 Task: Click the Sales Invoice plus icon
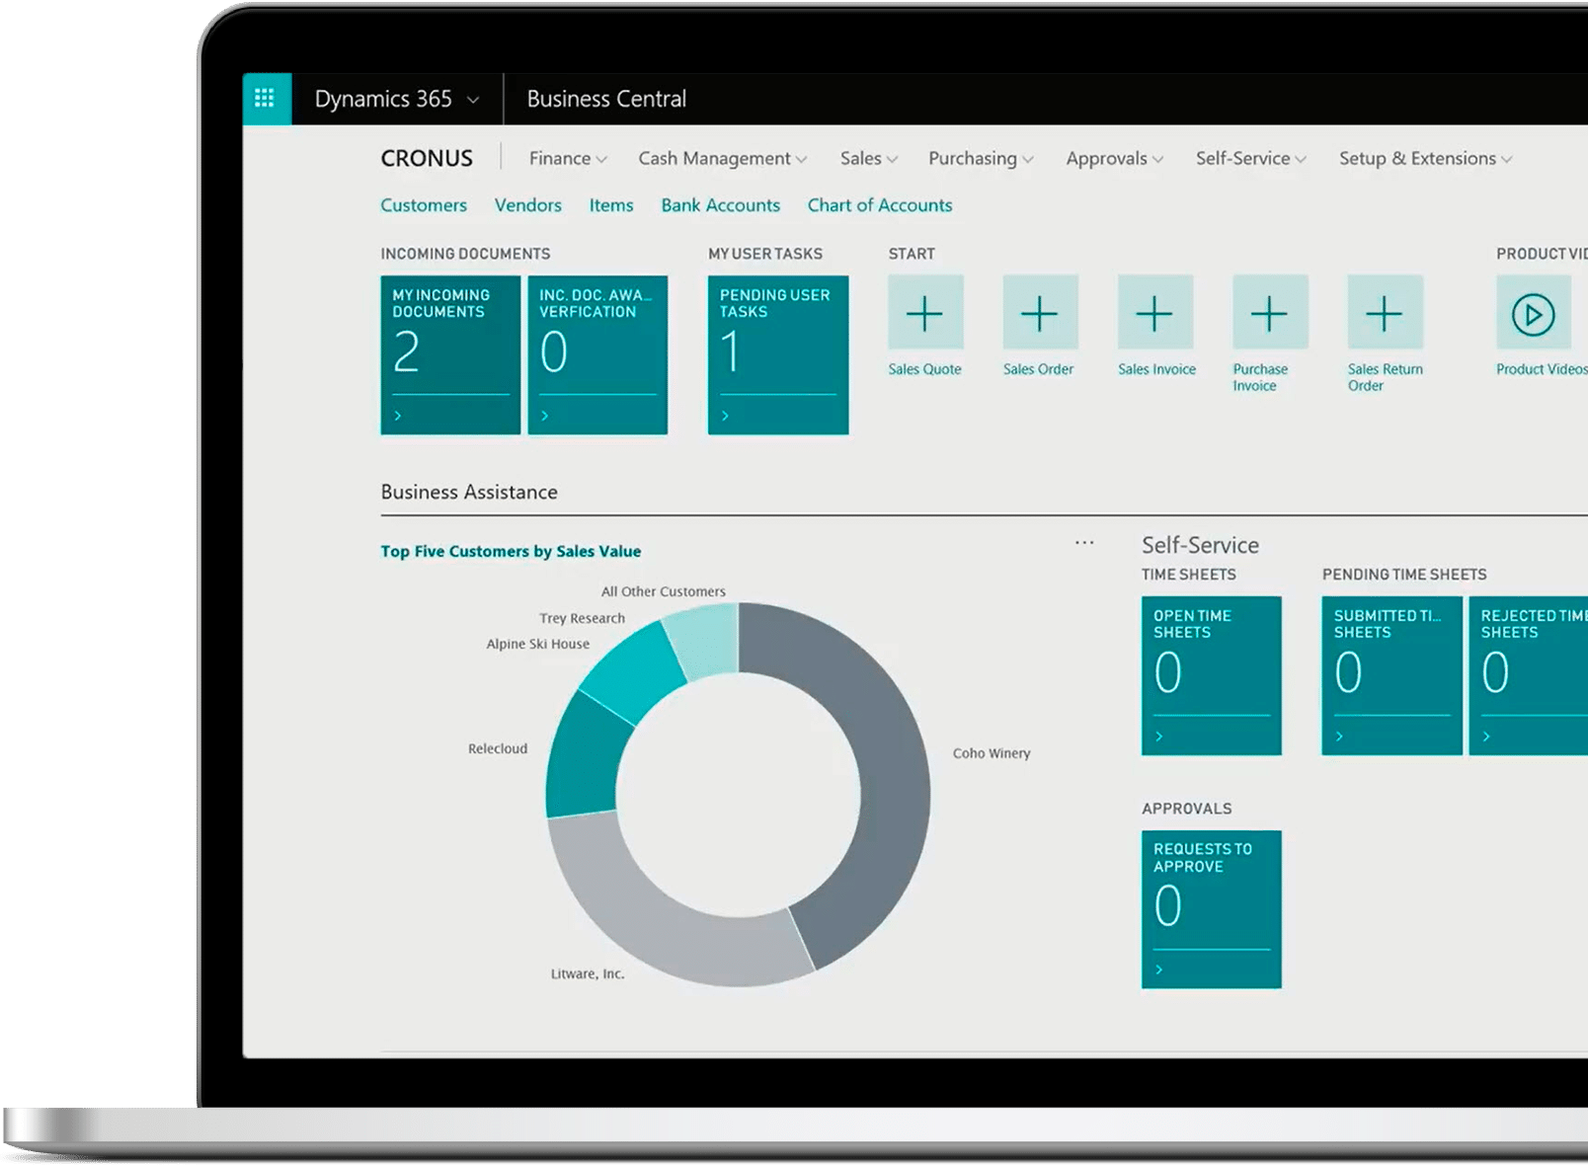pos(1153,313)
